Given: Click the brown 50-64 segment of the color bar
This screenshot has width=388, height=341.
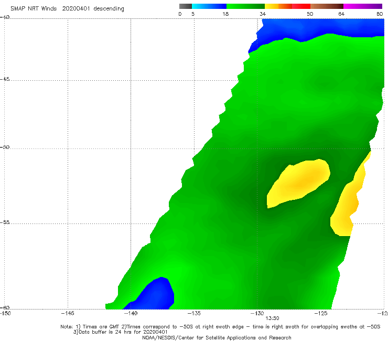Looking at the screenshot, I should tap(327, 6).
